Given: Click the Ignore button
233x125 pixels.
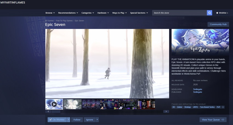Looking at the screenshot, I should (90, 120).
